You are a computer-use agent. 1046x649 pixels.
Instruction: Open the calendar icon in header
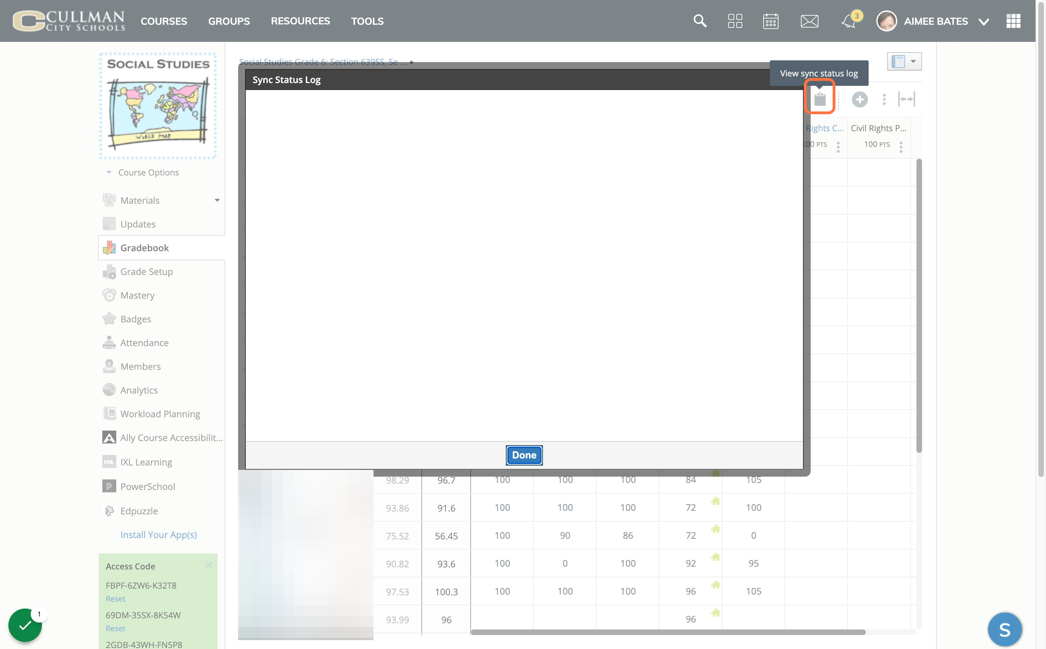point(771,21)
